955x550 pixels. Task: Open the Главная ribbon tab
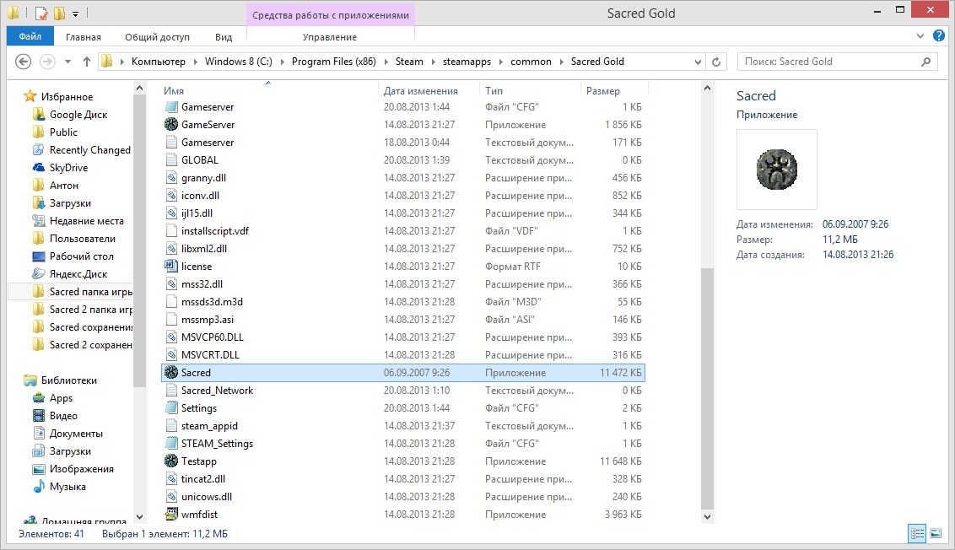pyautogui.click(x=84, y=37)
